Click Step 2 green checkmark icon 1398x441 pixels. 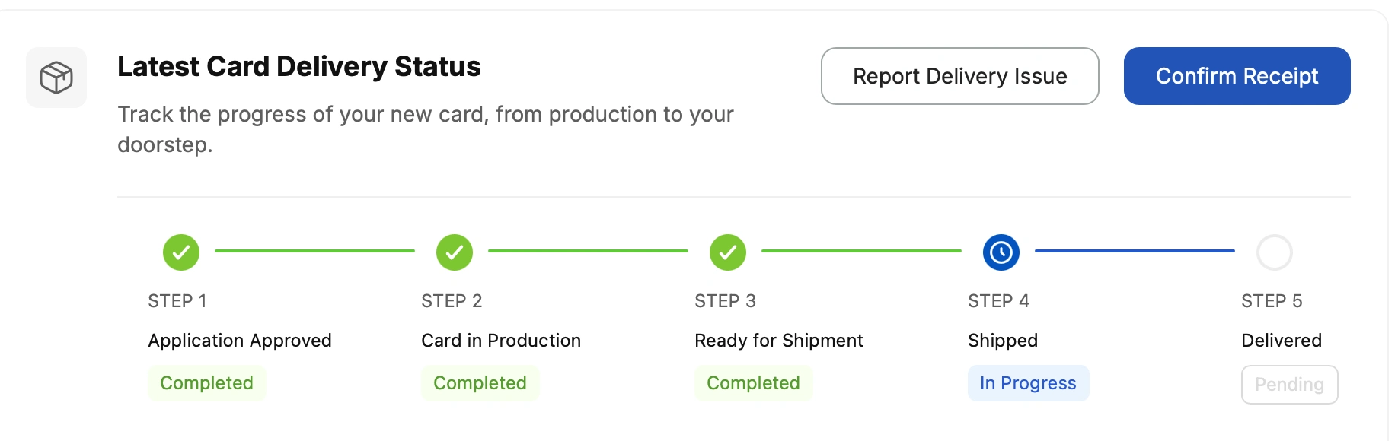pyautogui.click(x=455, y=252)
